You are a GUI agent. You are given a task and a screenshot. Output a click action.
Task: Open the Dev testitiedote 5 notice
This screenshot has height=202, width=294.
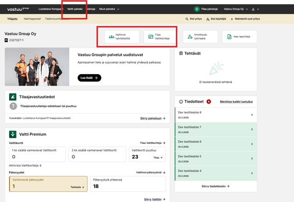(x=216, y=159)
